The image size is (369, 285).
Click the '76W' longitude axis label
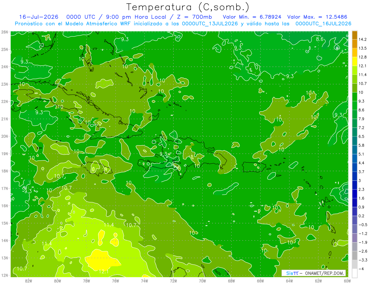(x=115, y=281)
